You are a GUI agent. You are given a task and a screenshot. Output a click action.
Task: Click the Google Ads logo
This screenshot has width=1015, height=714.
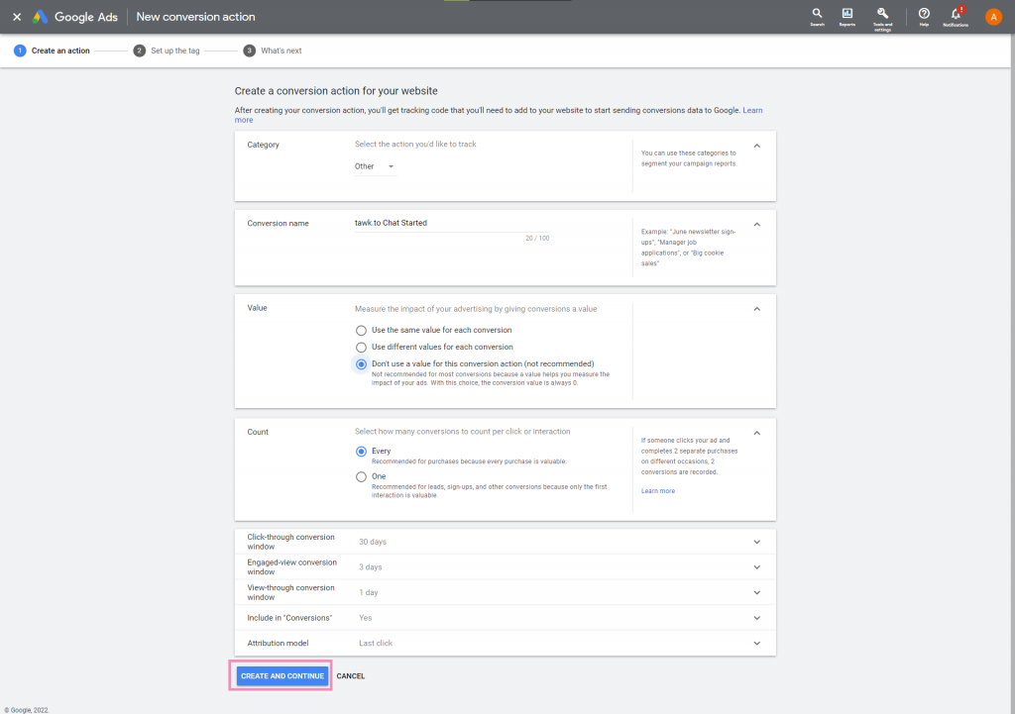coord(75,17)
